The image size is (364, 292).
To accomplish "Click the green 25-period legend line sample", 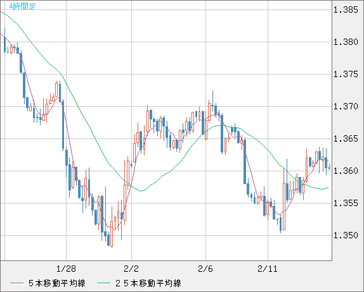I will click(x=103, y=283).
